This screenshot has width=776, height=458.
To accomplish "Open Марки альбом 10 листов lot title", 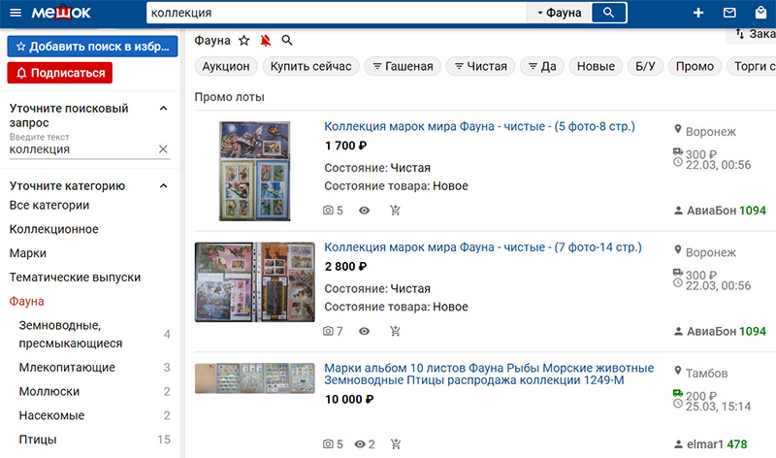I will [489, 374].
